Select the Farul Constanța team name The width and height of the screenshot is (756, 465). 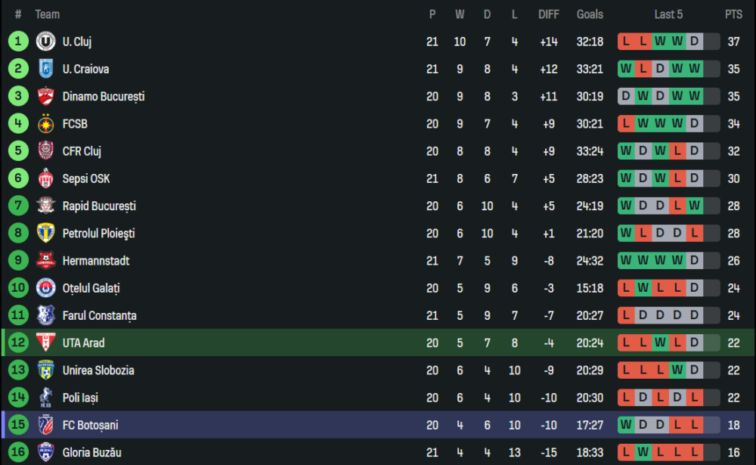pos(99,315)
